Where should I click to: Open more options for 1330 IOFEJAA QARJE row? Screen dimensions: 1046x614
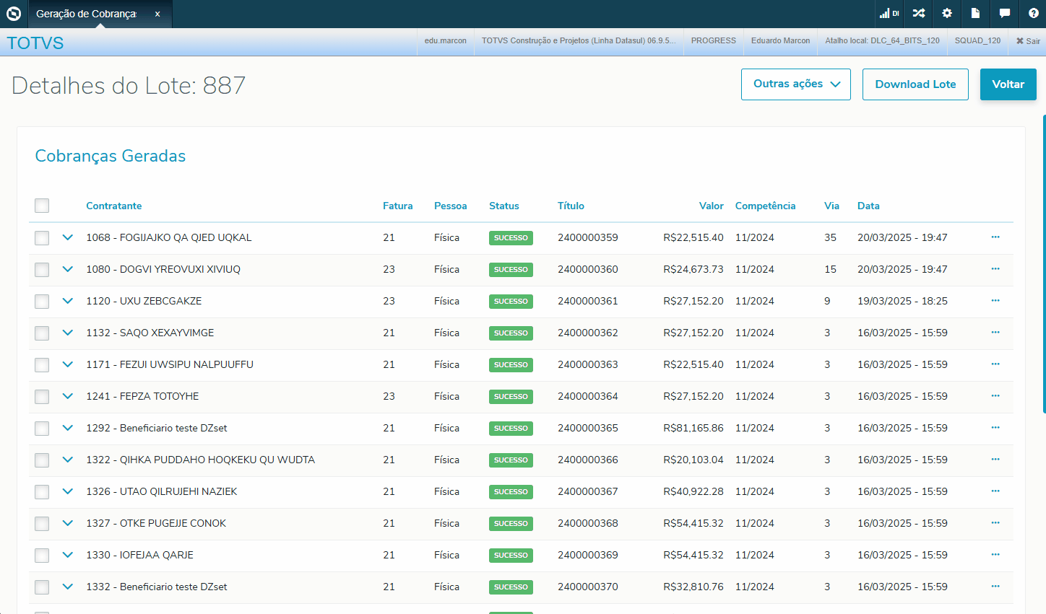click(x=995, y=555)
